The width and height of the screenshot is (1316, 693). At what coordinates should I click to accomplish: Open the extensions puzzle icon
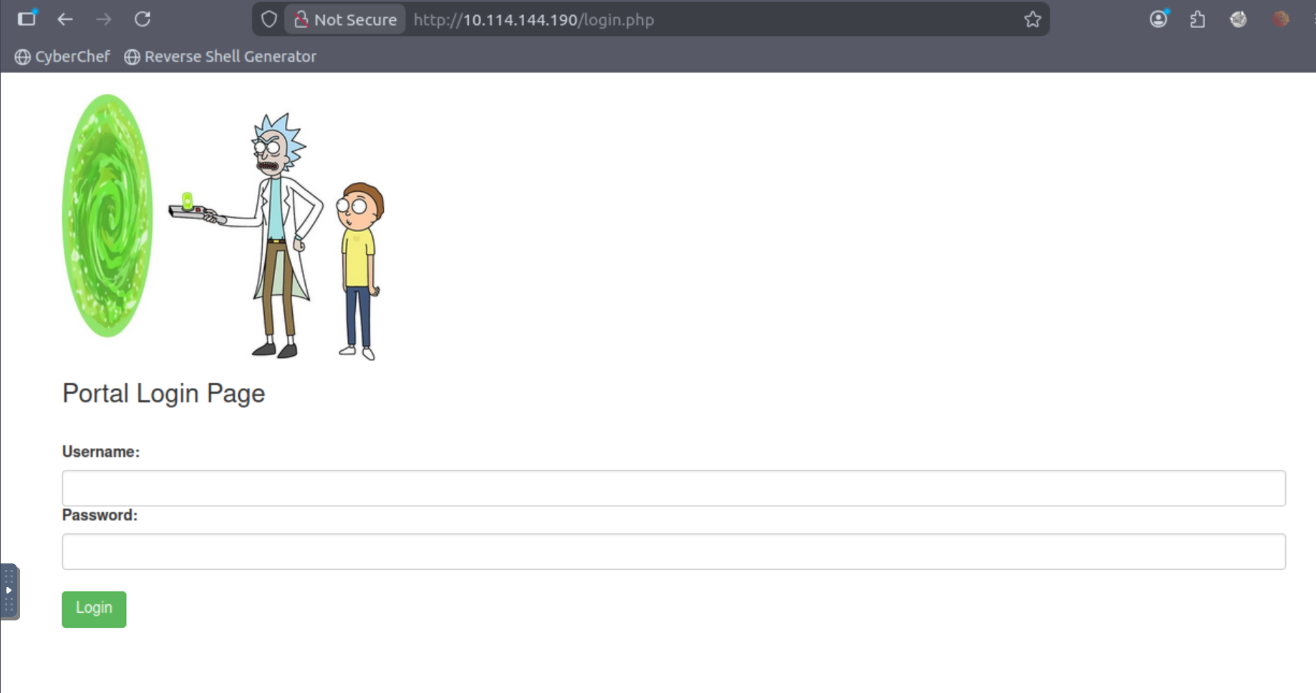point(1198,19)
